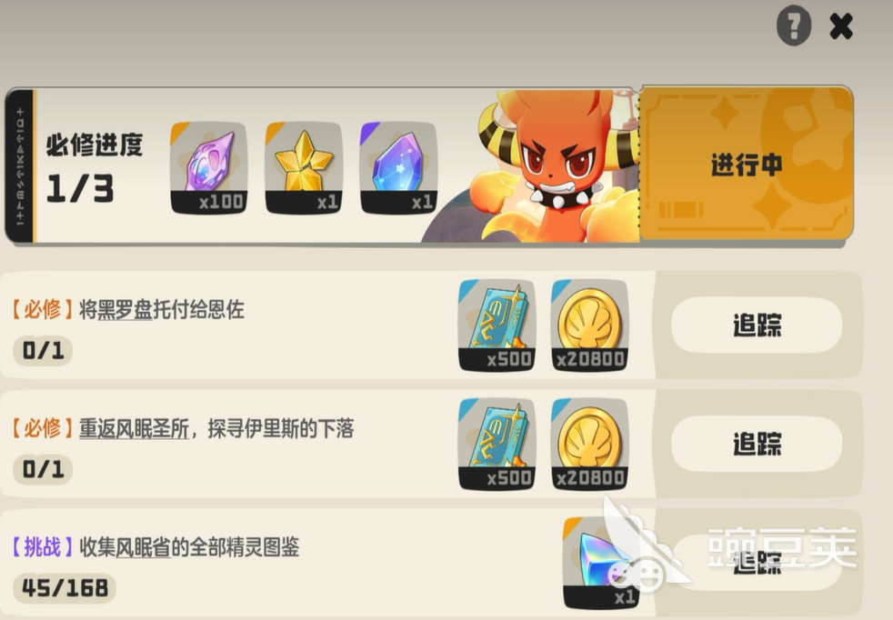Tap the 必修进度 1/3 progress label

(x=94, y=168)
